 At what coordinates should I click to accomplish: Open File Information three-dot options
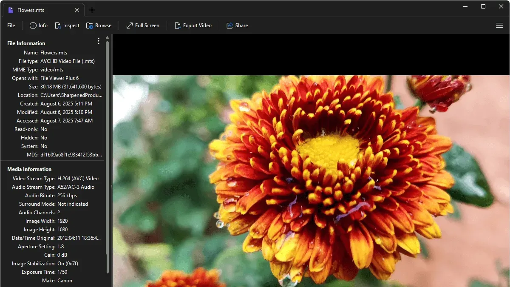click(99, 41)
